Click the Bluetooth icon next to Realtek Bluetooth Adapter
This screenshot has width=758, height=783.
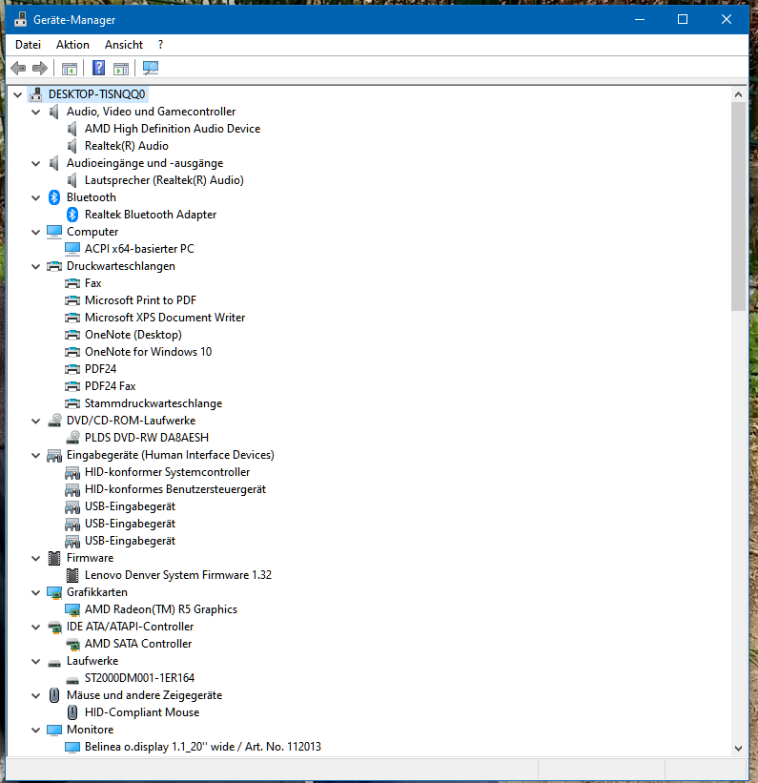tap(72, 215)
